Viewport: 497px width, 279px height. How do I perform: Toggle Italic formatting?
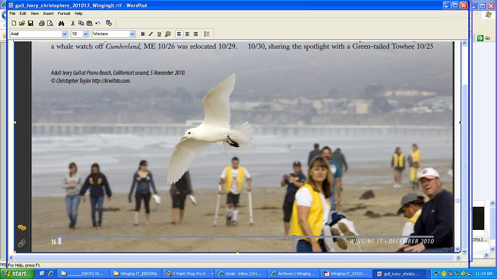click(x=151, y=34)
